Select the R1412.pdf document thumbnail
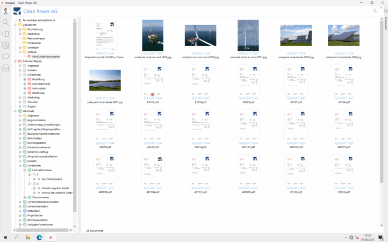Screen dimensions: 388x242 tap(153, 84)
